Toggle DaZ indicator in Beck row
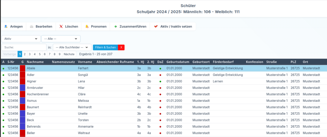 160,120
